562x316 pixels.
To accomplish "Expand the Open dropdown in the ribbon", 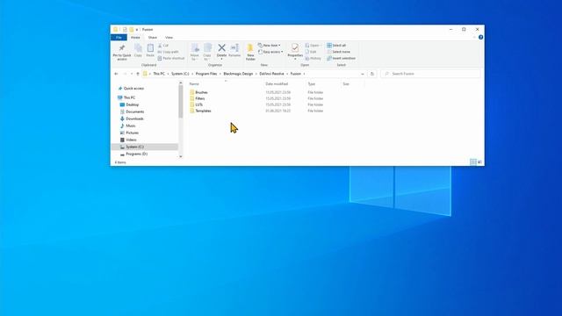I will (313, 46).
